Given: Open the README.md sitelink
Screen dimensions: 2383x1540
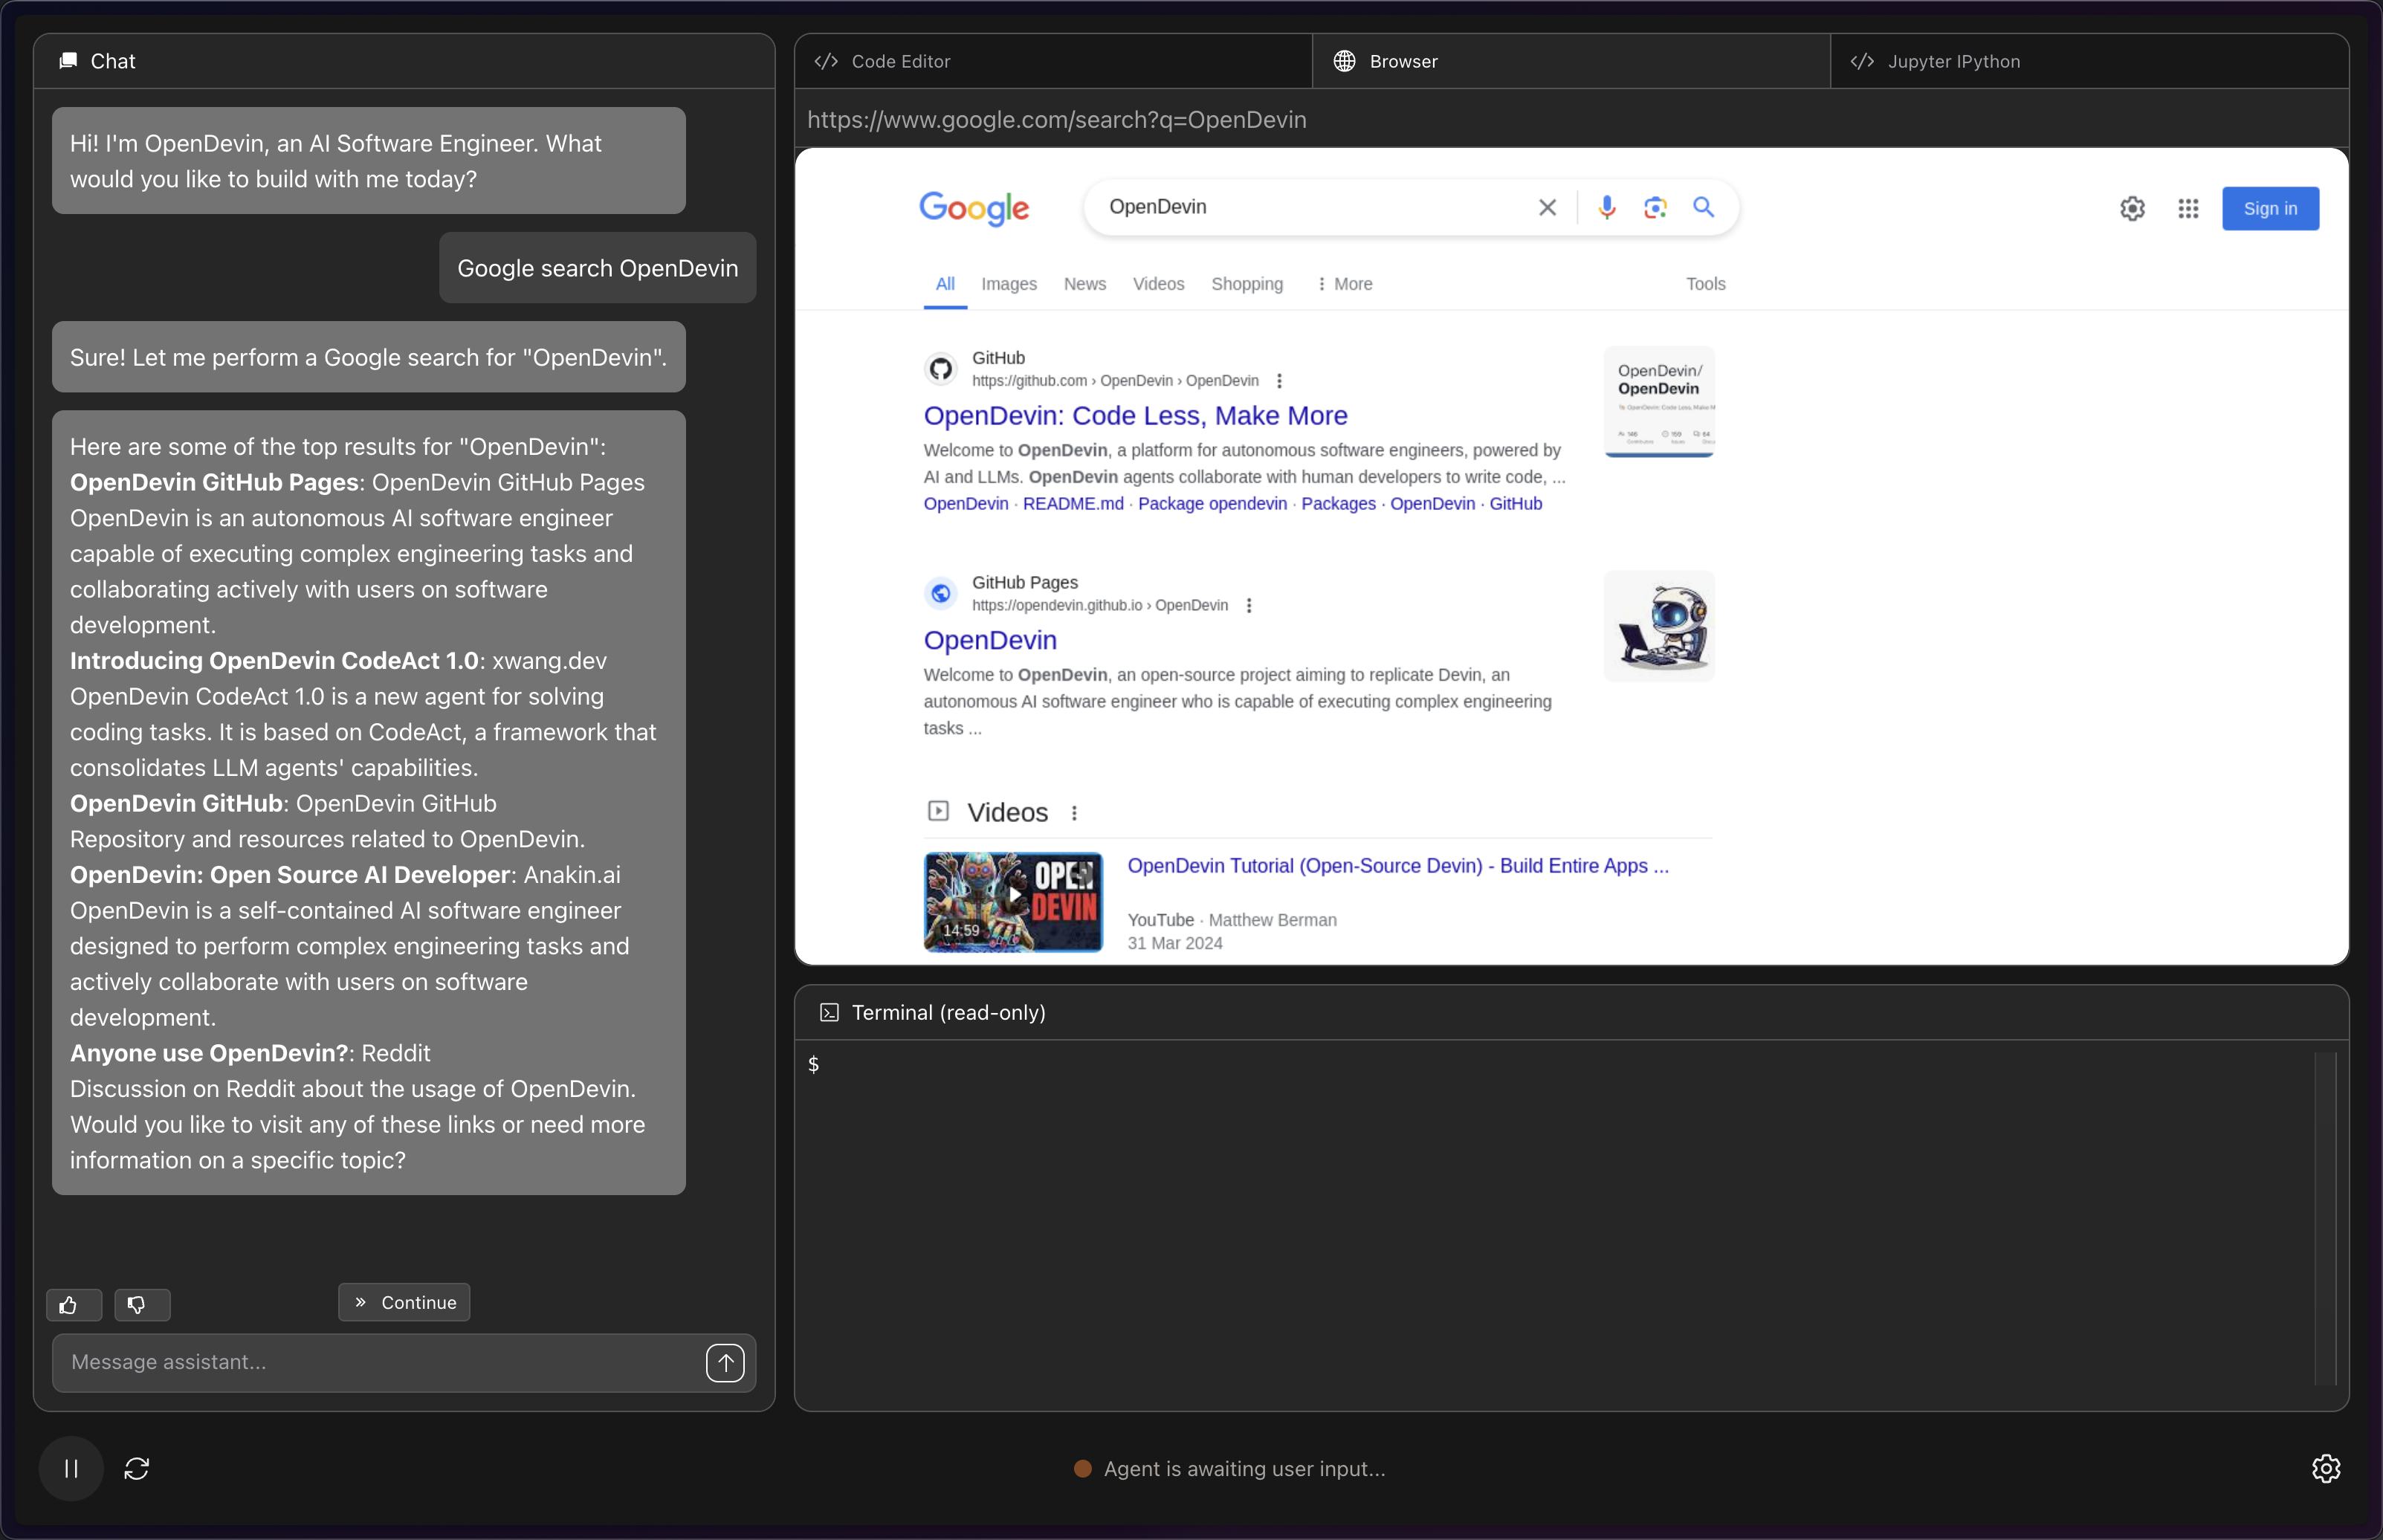Looking at the screenshot, I should point(1073,504).
